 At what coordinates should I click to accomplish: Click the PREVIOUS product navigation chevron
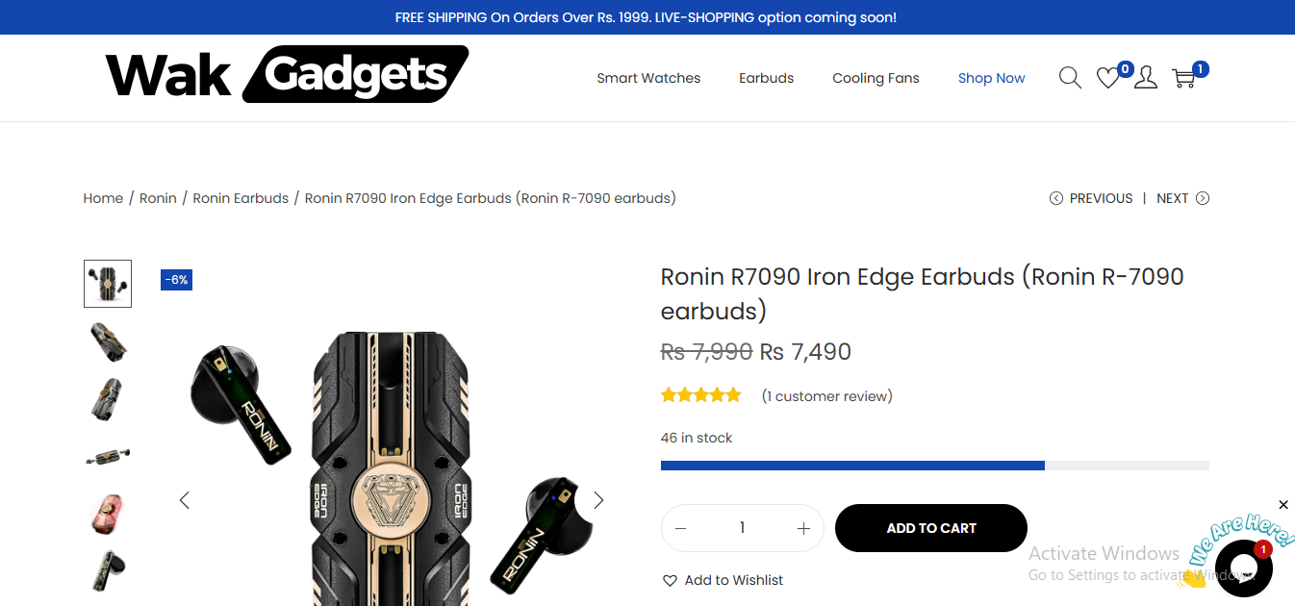(1055, 197)
